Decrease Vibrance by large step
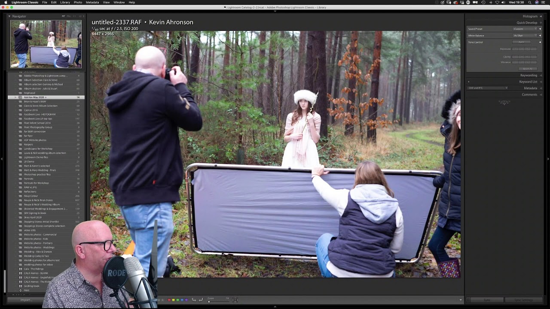550x309 pixels. 515,62
